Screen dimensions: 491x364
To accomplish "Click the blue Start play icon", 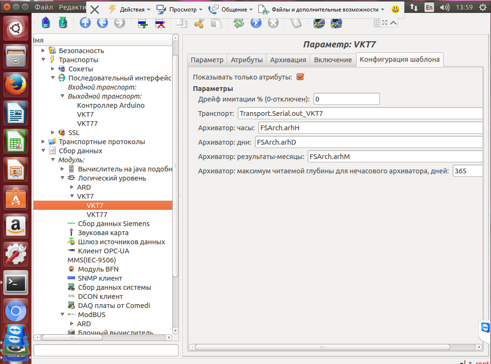I will [256, 23].
